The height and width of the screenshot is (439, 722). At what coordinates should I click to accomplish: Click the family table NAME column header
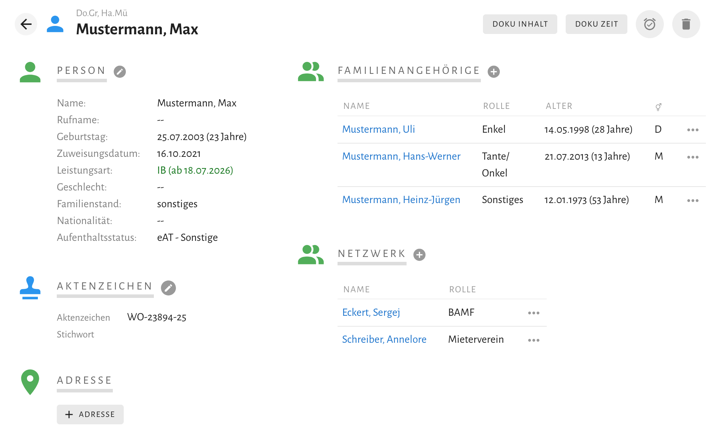(357, 106)
